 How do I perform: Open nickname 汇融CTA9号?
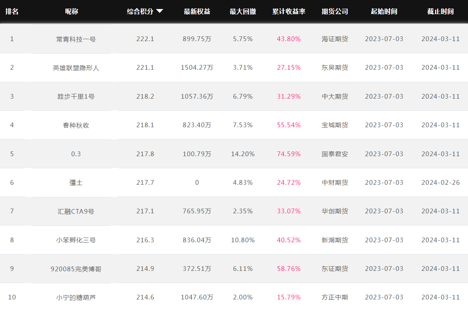click(x=76, y=211)
